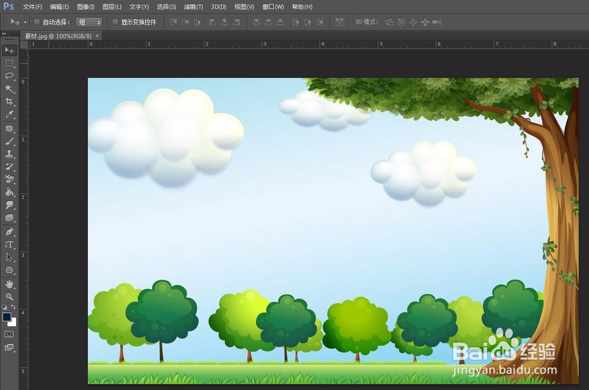
Task: Switch to the 素材.jpg document tab
Action: (58, 36)
